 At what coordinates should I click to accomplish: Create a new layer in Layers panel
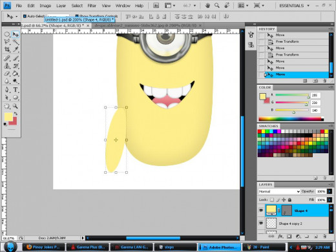pos(316,236)
